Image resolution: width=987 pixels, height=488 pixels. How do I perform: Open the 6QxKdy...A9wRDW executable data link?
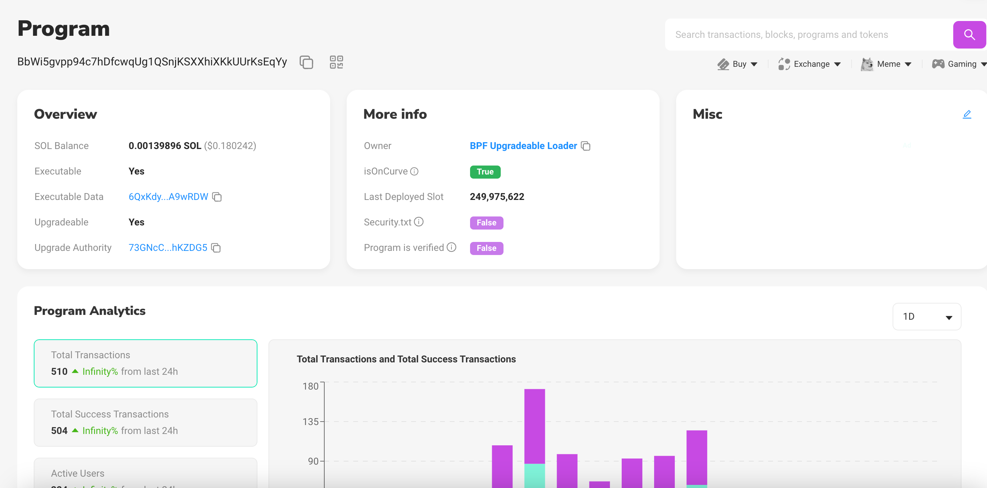click(x=168, y=197)
